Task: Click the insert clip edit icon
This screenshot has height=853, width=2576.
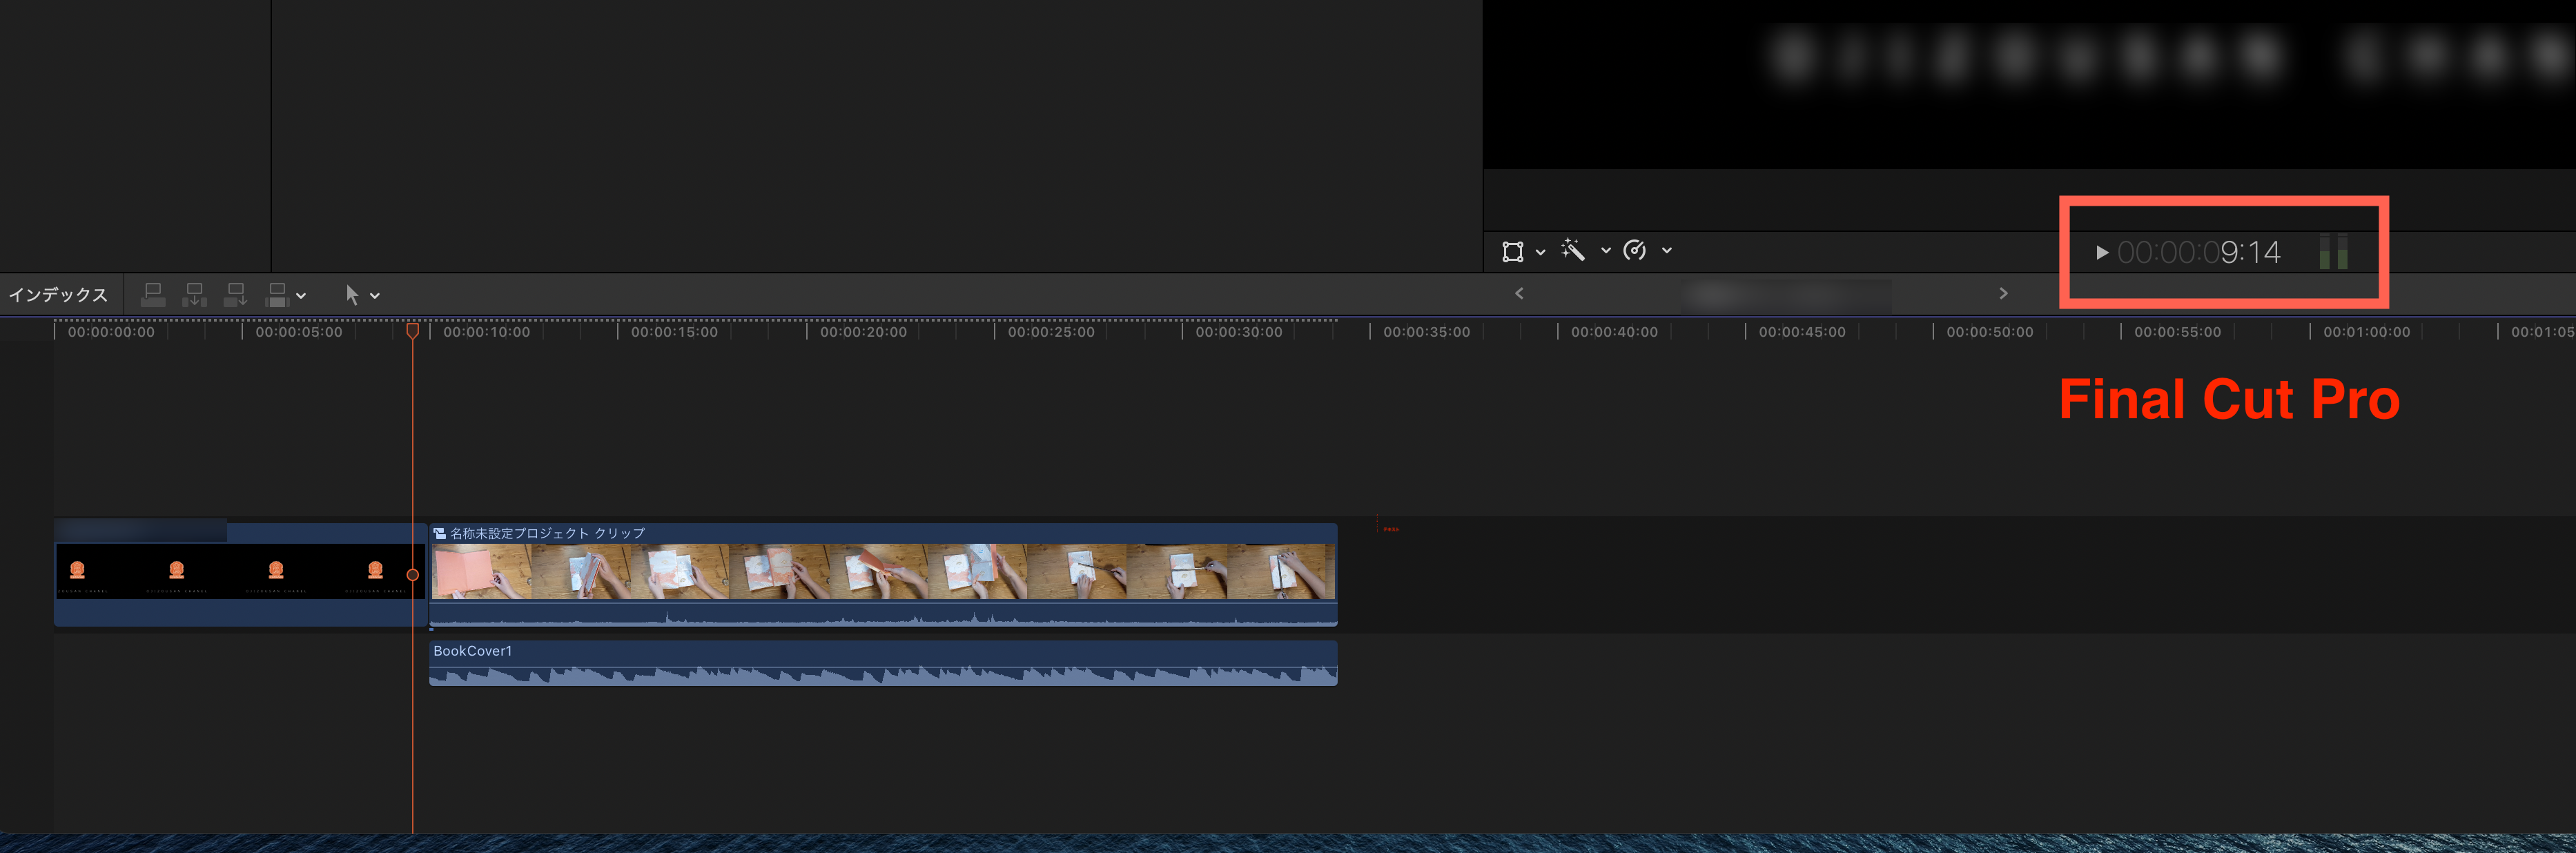Action: coord(194,295)
